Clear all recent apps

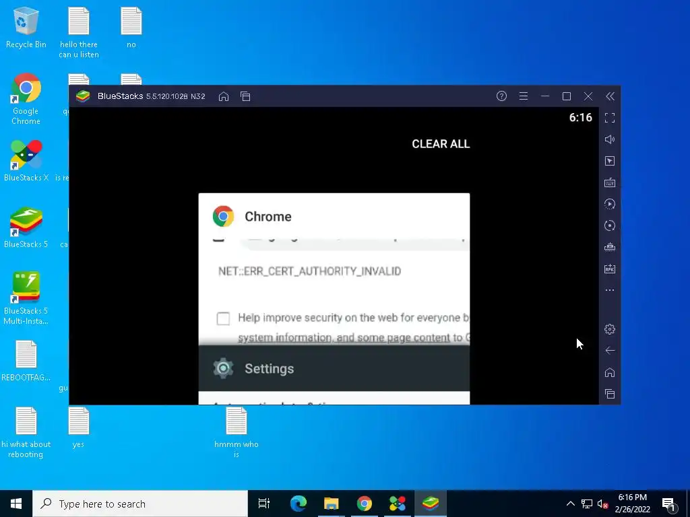[441, 144]
